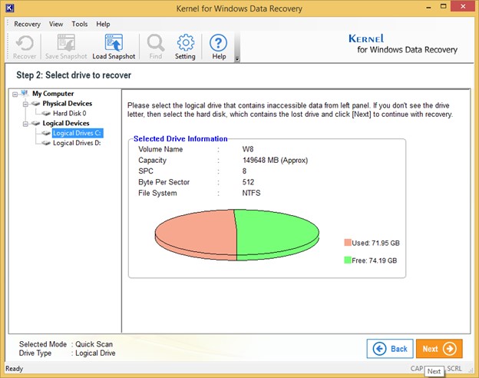The height and width of the screenshot is (378, 479).
Task: Collapse the My Computer tree node
Action: pos(15,94)
